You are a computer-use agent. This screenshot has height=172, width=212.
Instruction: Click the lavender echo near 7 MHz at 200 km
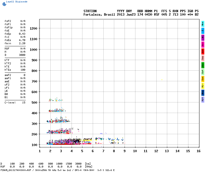pyautogui.click(x=101, y=134)
